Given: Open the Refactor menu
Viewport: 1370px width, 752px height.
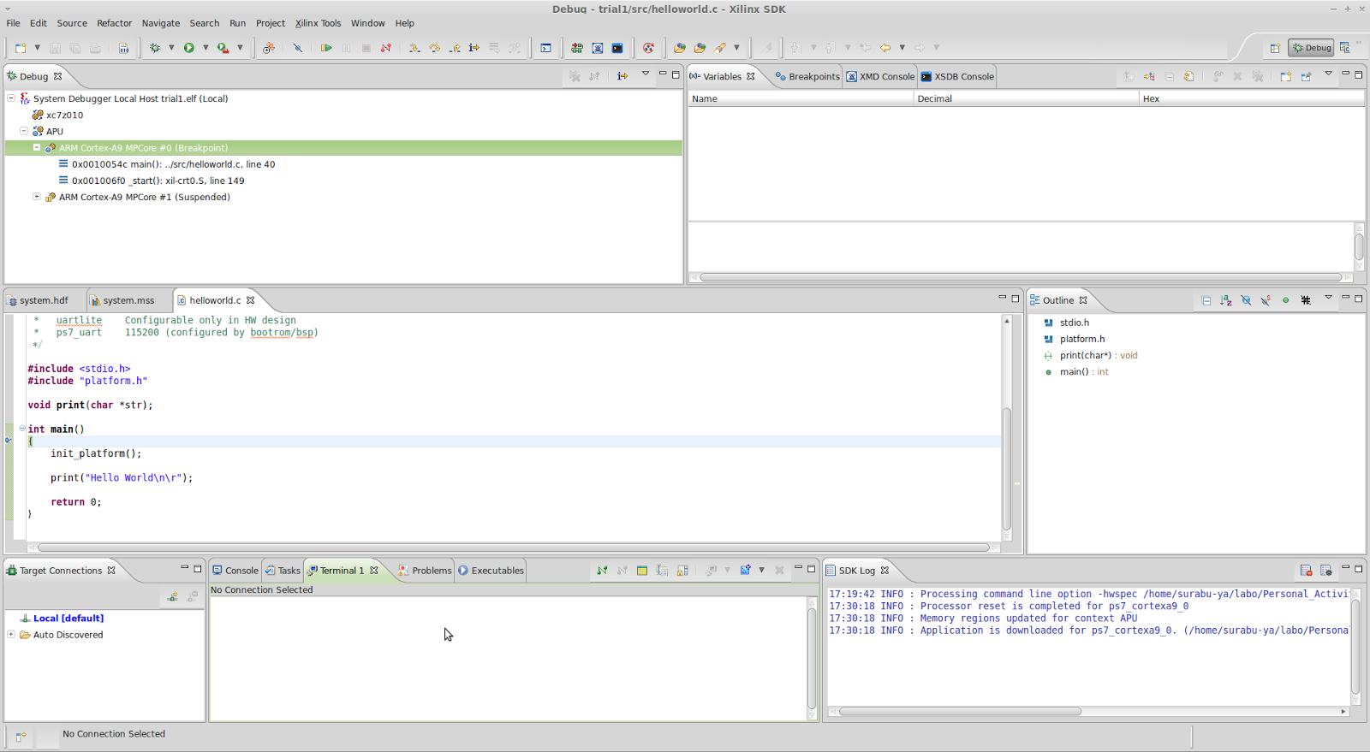Looking at the screenshot, I should (114, 23).
